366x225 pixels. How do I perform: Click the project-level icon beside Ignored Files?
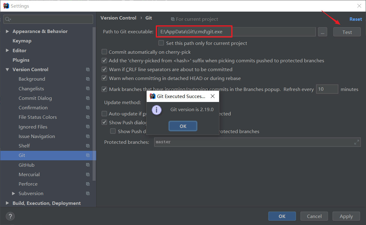[88, 127]
